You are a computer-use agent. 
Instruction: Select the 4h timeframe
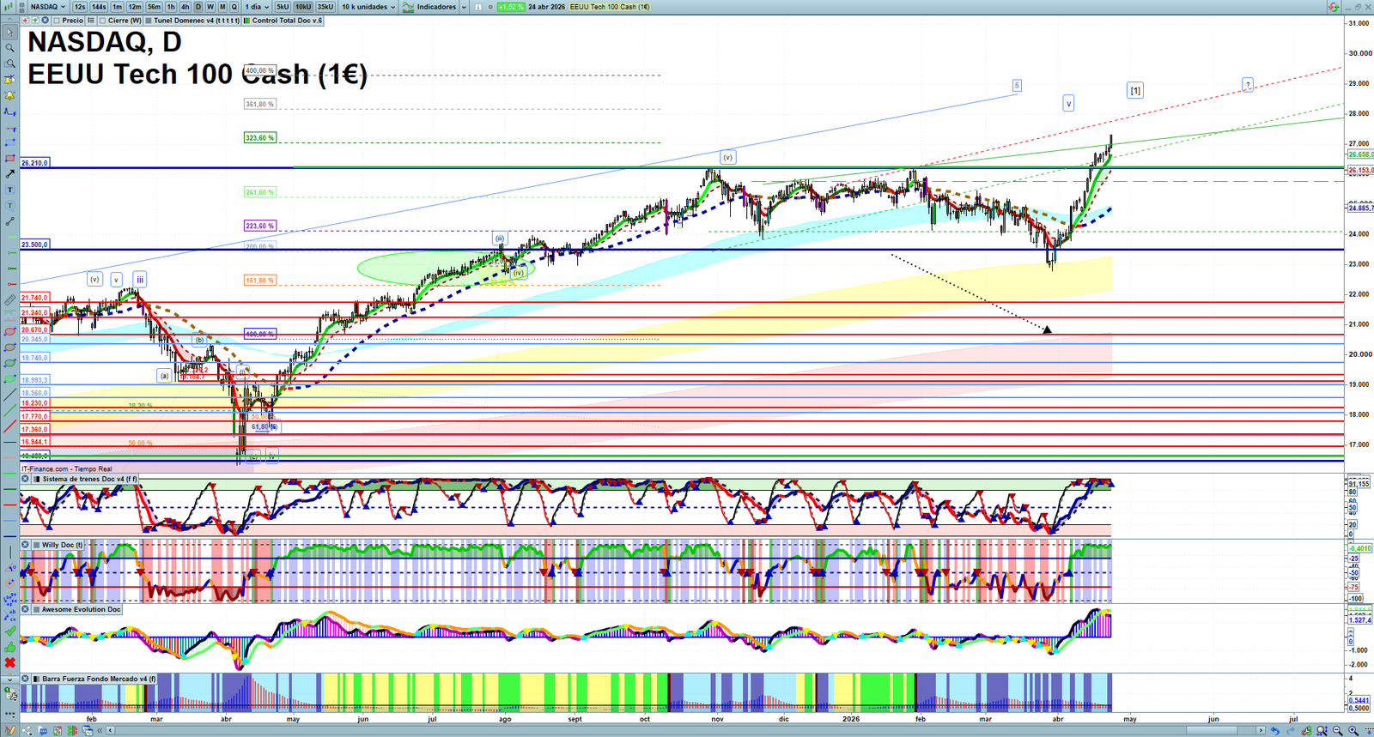[x=185, y=7]
